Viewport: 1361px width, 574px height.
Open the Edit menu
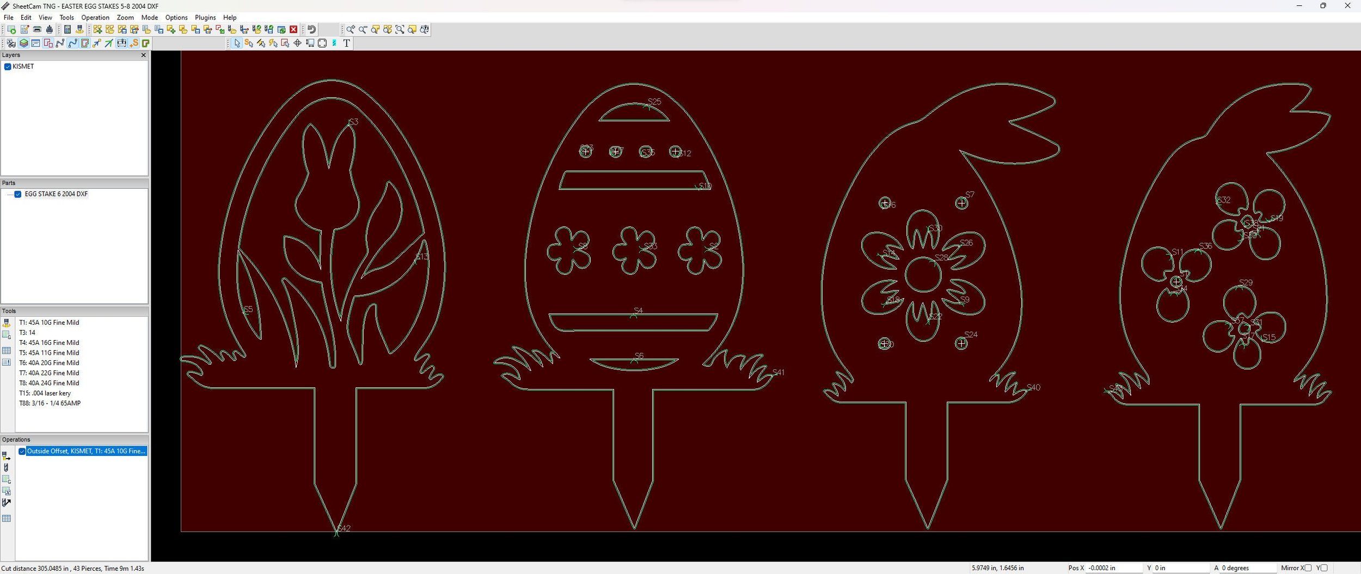[x=26, y=17]
